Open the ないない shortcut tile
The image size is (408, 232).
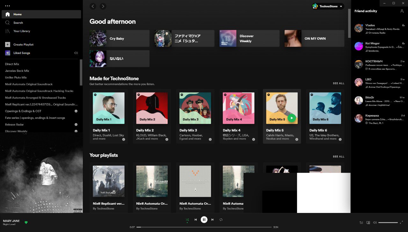click(x=120, y=58)
